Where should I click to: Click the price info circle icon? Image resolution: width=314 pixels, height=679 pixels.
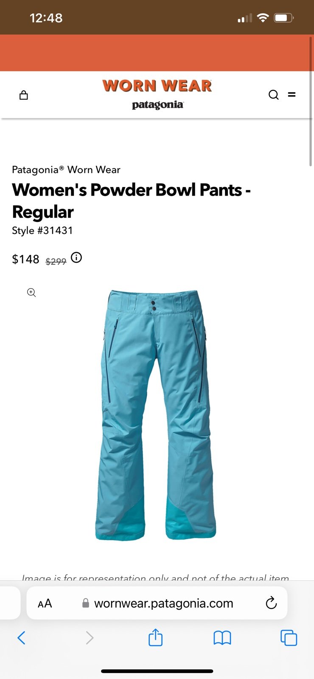[76, 258]
